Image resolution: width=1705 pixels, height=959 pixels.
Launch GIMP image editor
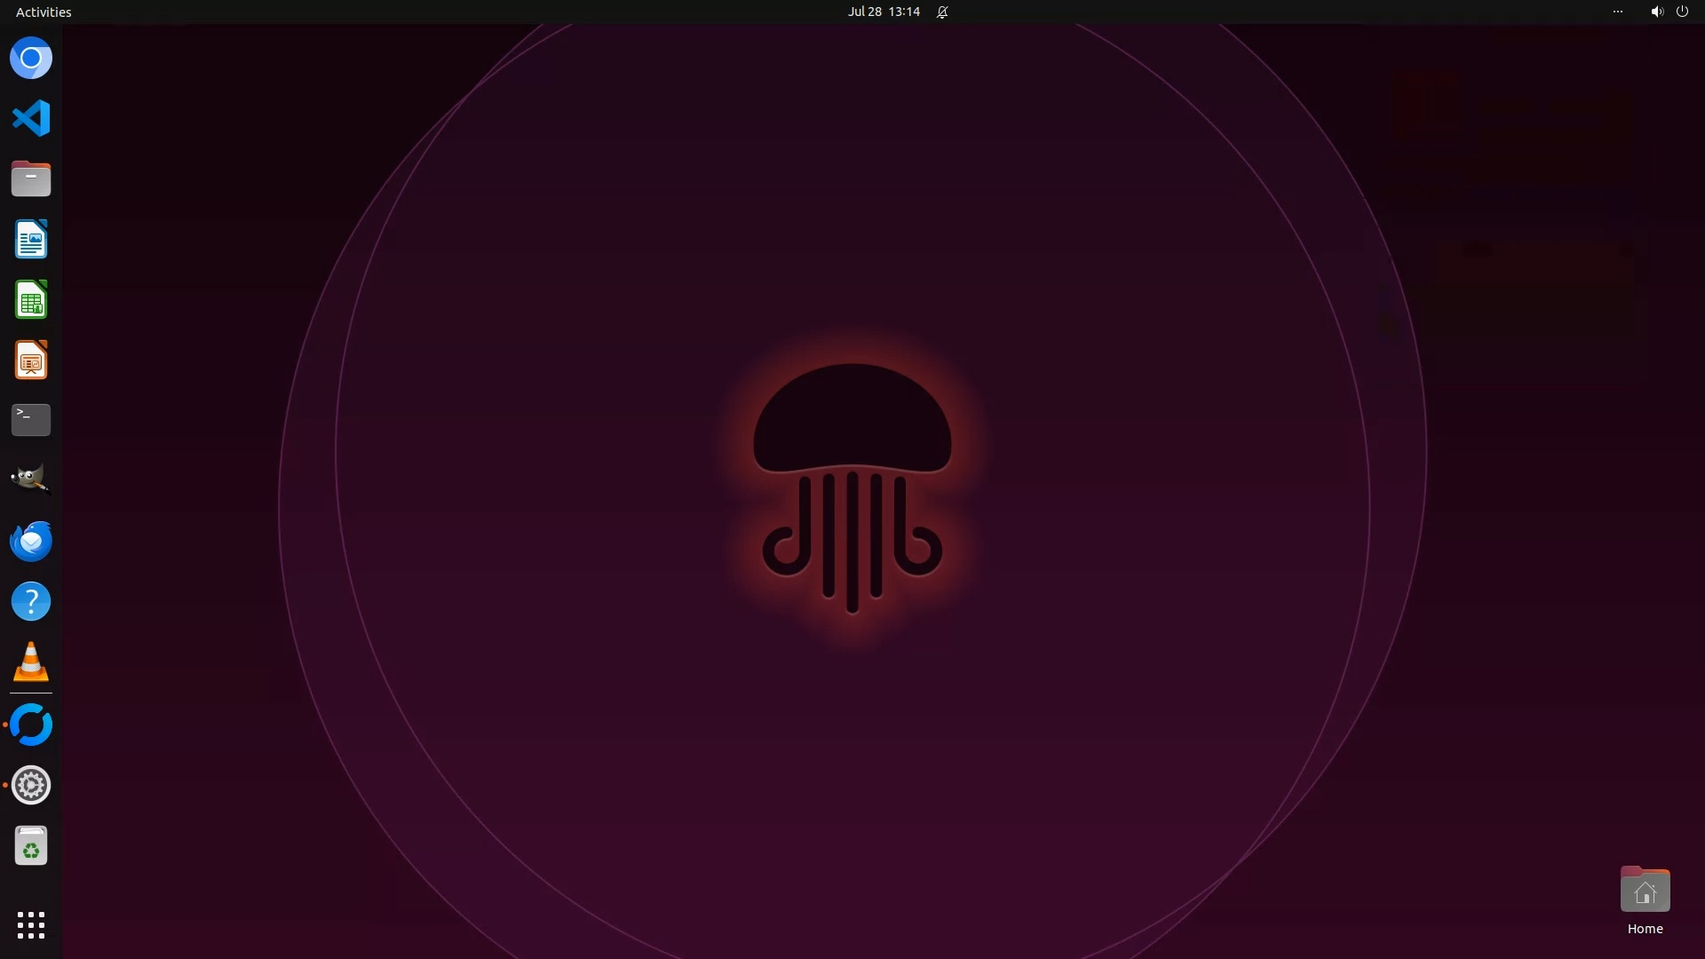pos(31,480)
